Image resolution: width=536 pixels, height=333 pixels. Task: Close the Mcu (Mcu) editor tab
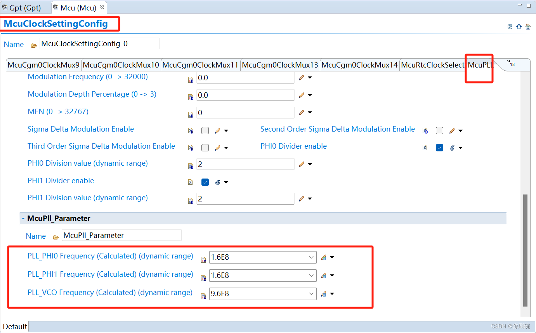pos(102,7)
